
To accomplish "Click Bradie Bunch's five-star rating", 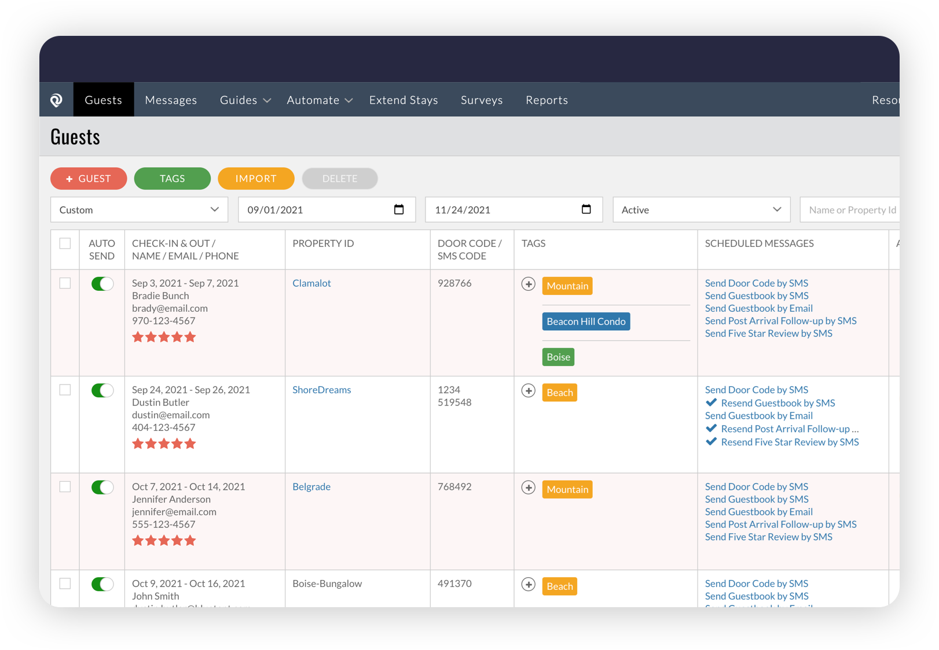I will (x=164, y=337).
